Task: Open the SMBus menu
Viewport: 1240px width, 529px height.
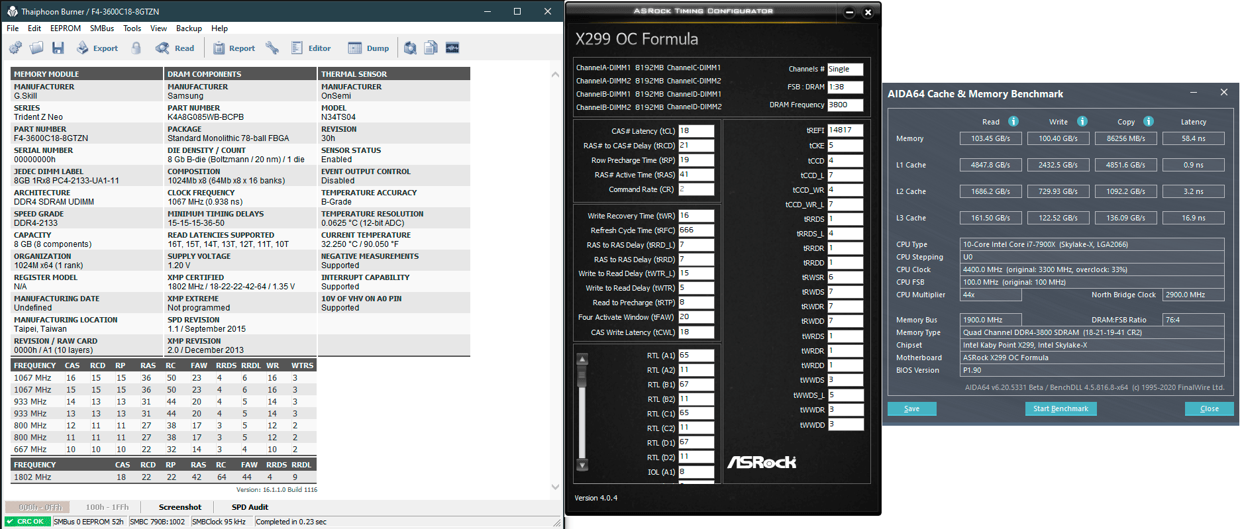Action: 102,28
